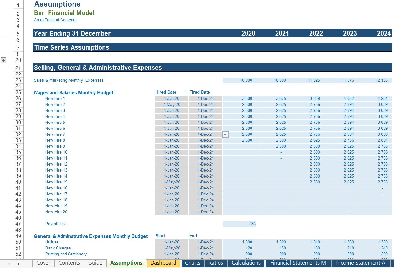Select New Hire 8 2023 value 2 756
The image size is (394, 268).
pos(341,140)
